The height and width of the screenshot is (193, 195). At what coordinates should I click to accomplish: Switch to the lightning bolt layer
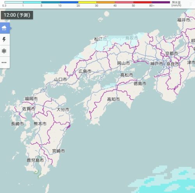click(x=4, y=39)
